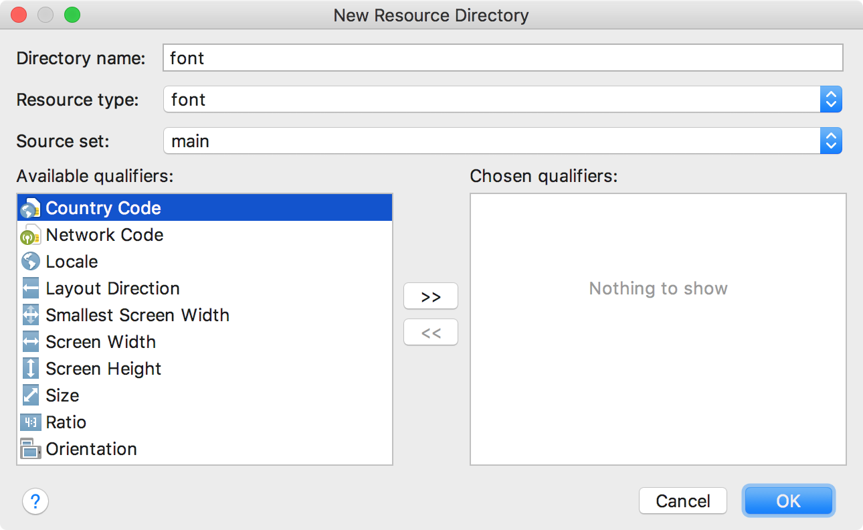Select the Orientation qualifier entry
Screen dimensions: 863x530
point(91,448)
